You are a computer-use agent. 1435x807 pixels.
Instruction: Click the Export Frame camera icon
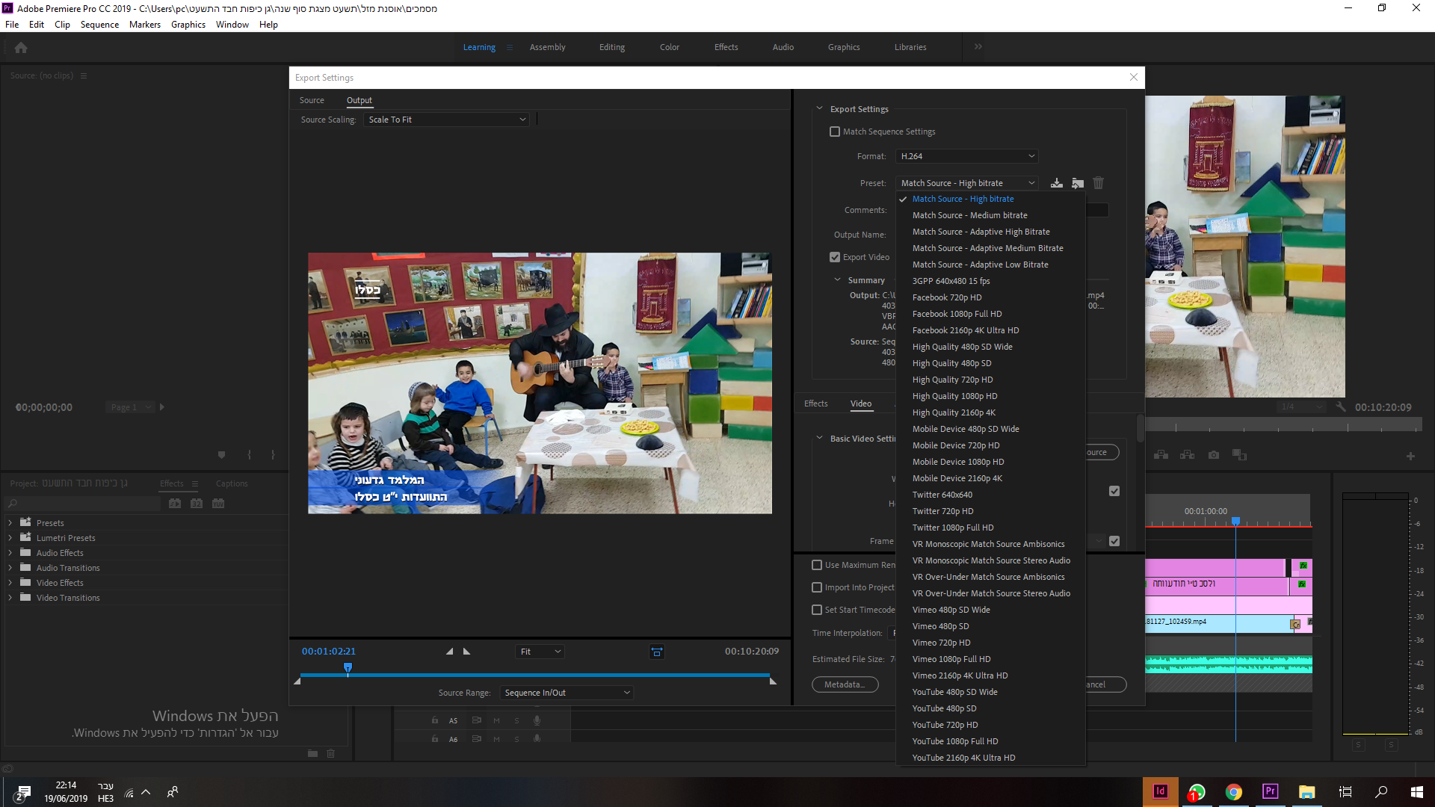(1213, 454)
